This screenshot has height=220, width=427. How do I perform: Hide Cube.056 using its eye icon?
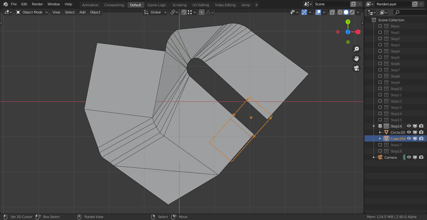click(409, 139)
